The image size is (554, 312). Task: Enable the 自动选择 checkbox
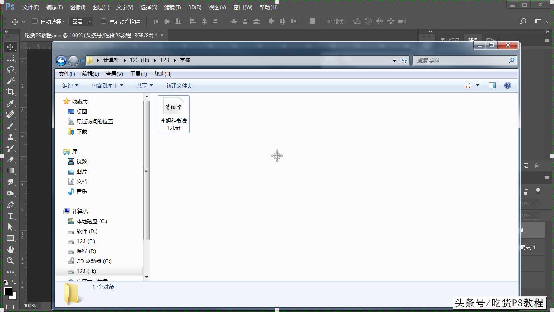[35, 21]
